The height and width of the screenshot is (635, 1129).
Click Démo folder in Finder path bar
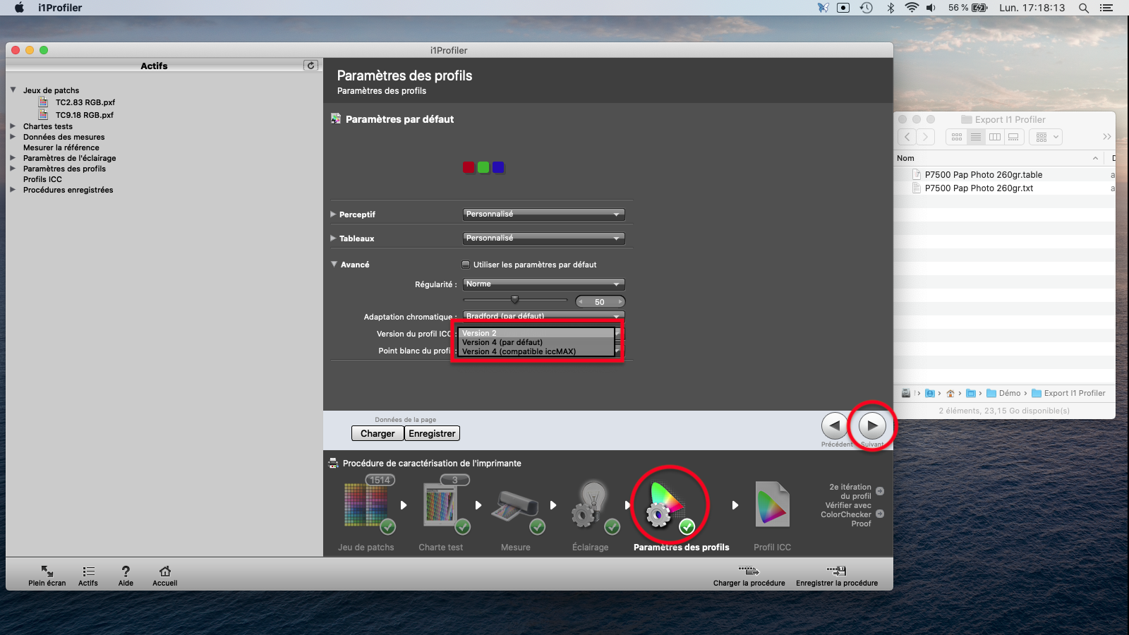pyautogui.click(x=1003, y=393)
